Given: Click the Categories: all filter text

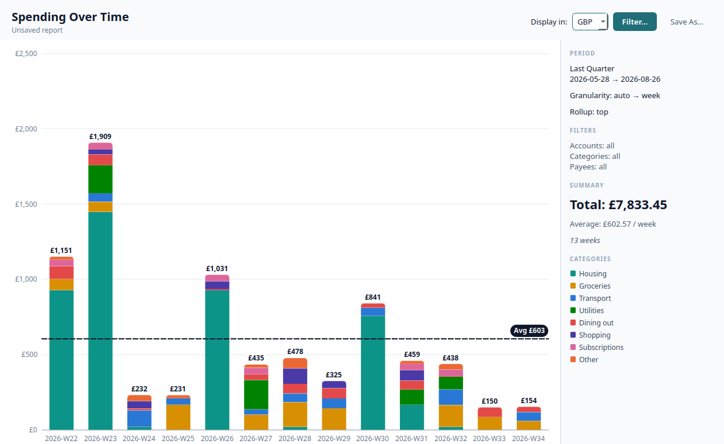Looking at the screenshot, I should pos(595,156).
